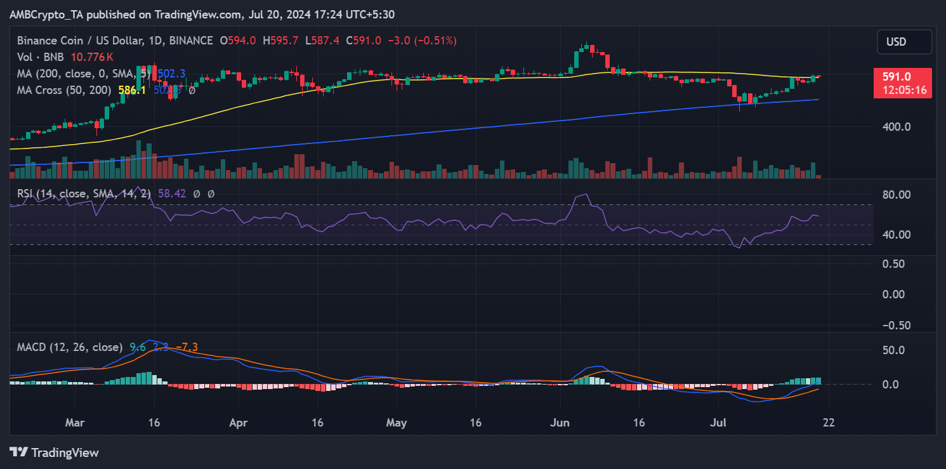This screenshot has height=469, width=946.
Task: Click the high price H595.7
Action: [280, 41]
